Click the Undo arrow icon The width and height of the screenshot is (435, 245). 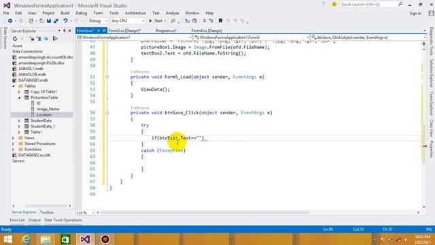(65, 21)
